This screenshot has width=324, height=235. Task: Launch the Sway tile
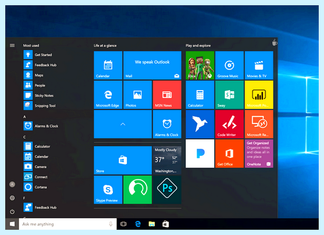click(230, 95)
